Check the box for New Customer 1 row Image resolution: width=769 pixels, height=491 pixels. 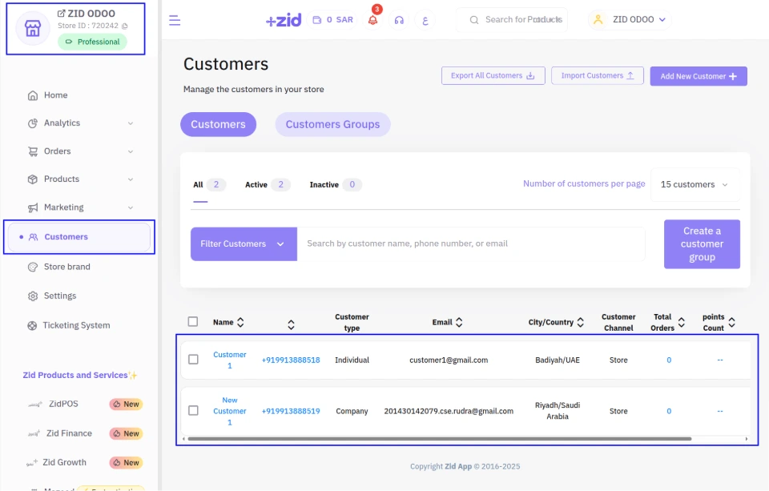point(193,411)
